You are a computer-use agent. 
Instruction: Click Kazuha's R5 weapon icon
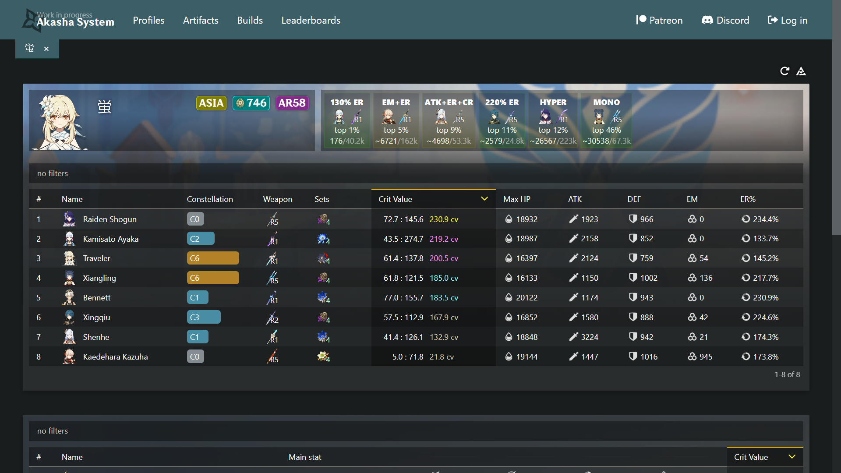click(x=272, y=357)
